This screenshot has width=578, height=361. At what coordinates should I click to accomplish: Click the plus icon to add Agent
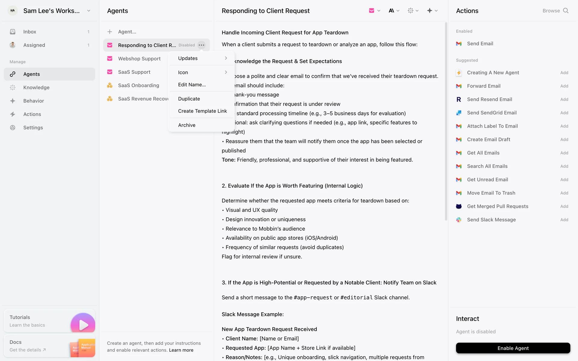pyautogui.click(x=110, y=32)
